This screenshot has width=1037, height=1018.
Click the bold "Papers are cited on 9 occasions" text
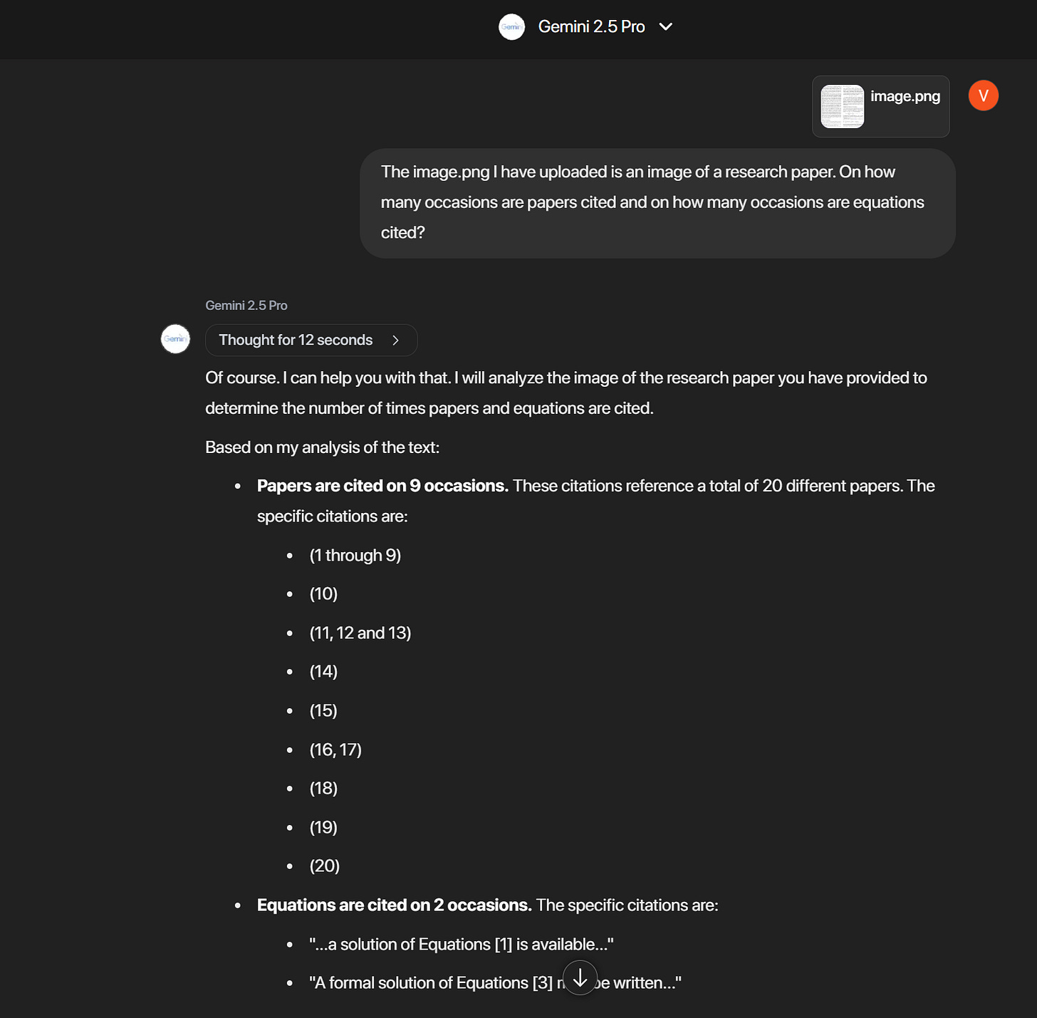382,486
